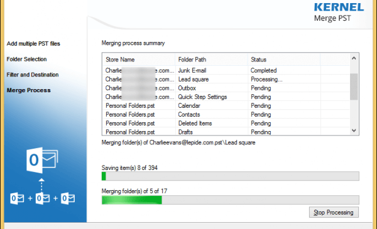Click the Status column header
This screenshot has width=377, height=229.
(284, 60)
